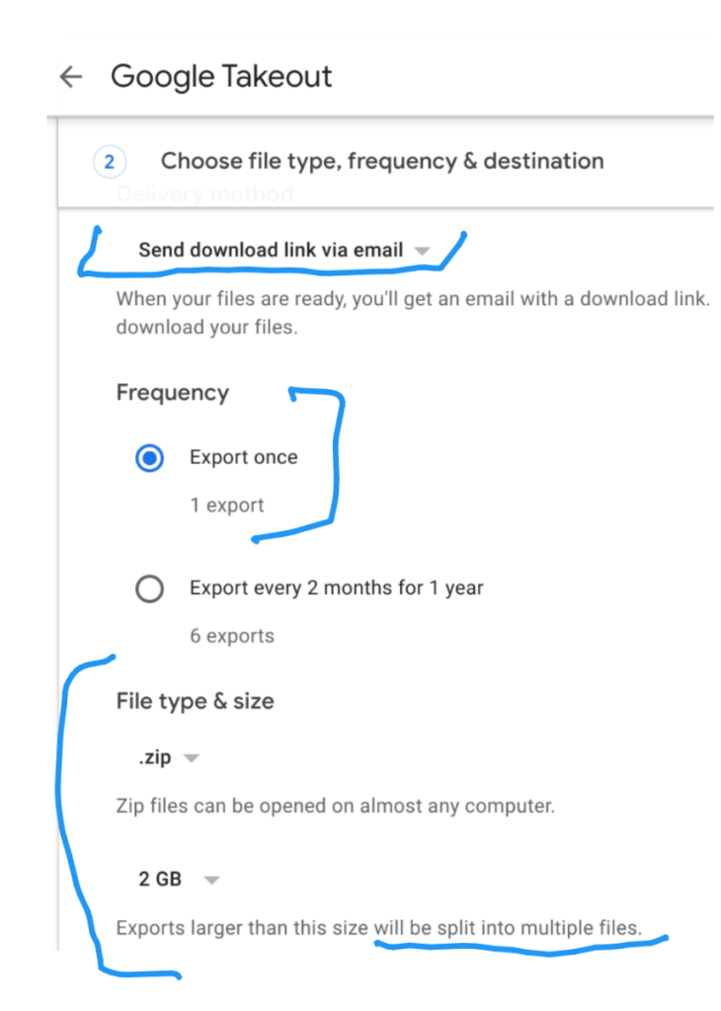Click the File type & size heading
This screenshot has width=721, height=1011.
point(195,702)
